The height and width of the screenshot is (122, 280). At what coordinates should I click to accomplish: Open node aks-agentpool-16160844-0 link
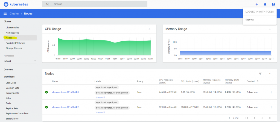[x=65, y=92]
